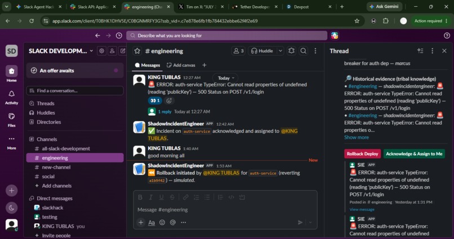
Task: Toggle the Aa formatting toolbar
Action: (x=152, y=222)
